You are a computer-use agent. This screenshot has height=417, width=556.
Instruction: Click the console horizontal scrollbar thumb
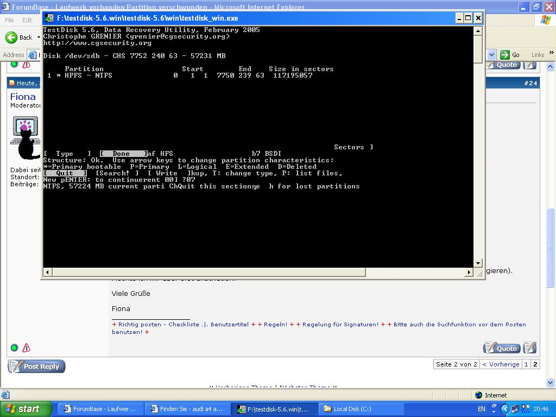point(209,272)
